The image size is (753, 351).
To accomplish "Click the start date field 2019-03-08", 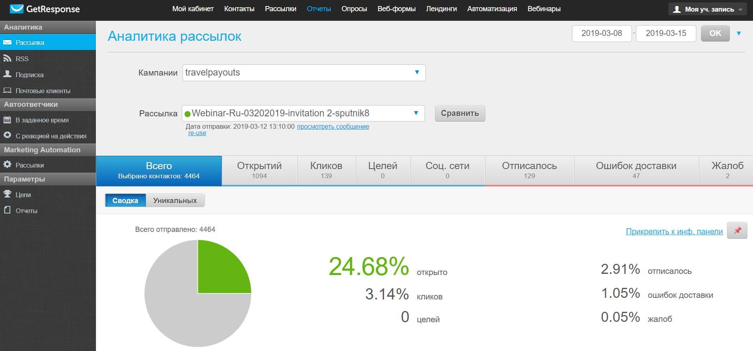I will point(601,33).
